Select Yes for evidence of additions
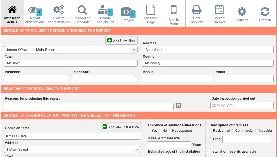This screenshot has width=277, height=157. click(149, 131)
